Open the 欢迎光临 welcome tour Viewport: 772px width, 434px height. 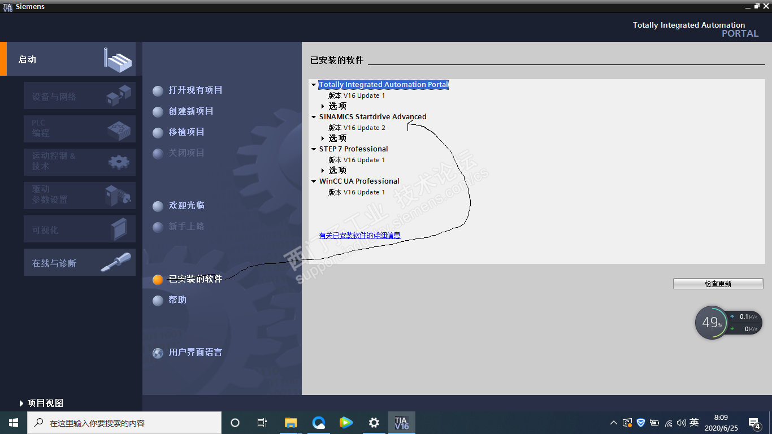click(187, 205)
